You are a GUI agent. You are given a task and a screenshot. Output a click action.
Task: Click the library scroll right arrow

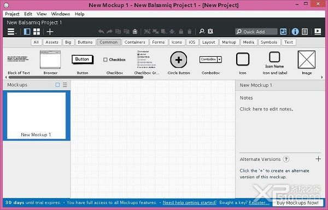coord(322,78)
